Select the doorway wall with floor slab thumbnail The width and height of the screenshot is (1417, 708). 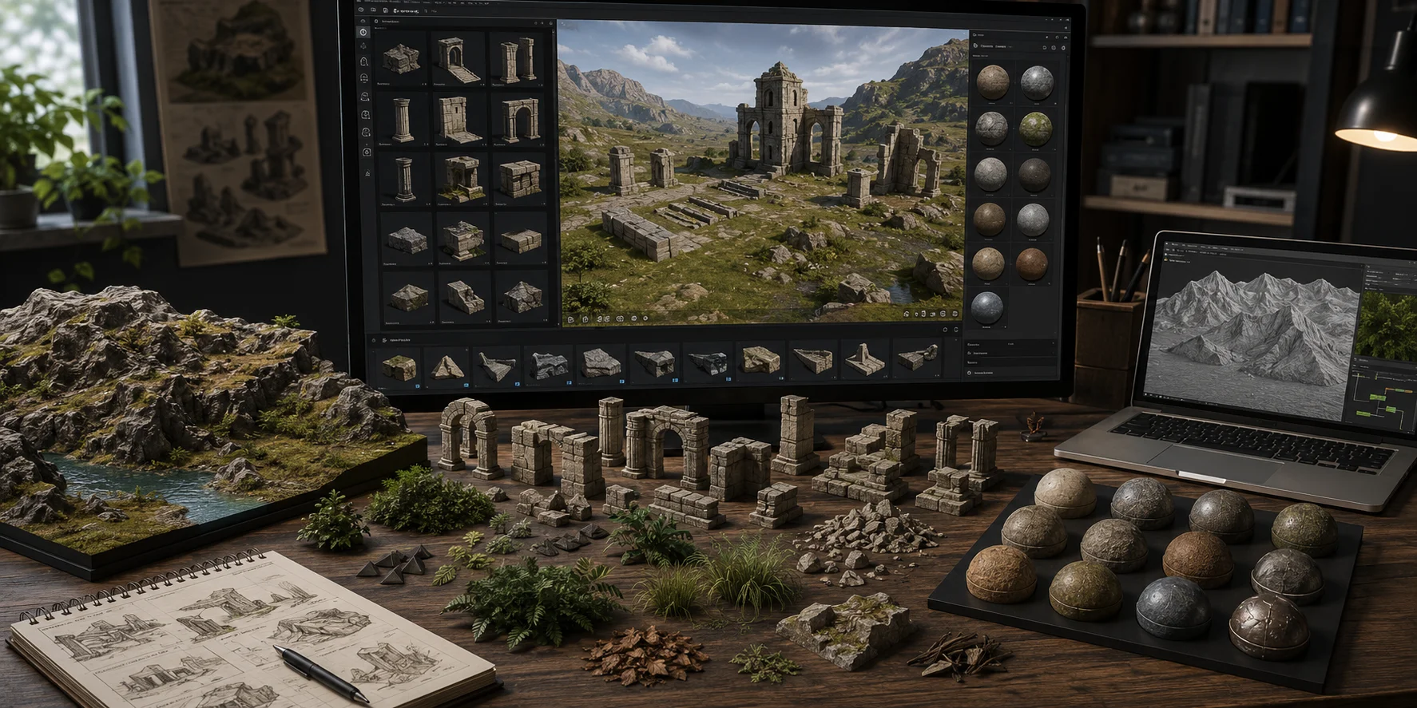pyautogui.click(x=458, y=120)
